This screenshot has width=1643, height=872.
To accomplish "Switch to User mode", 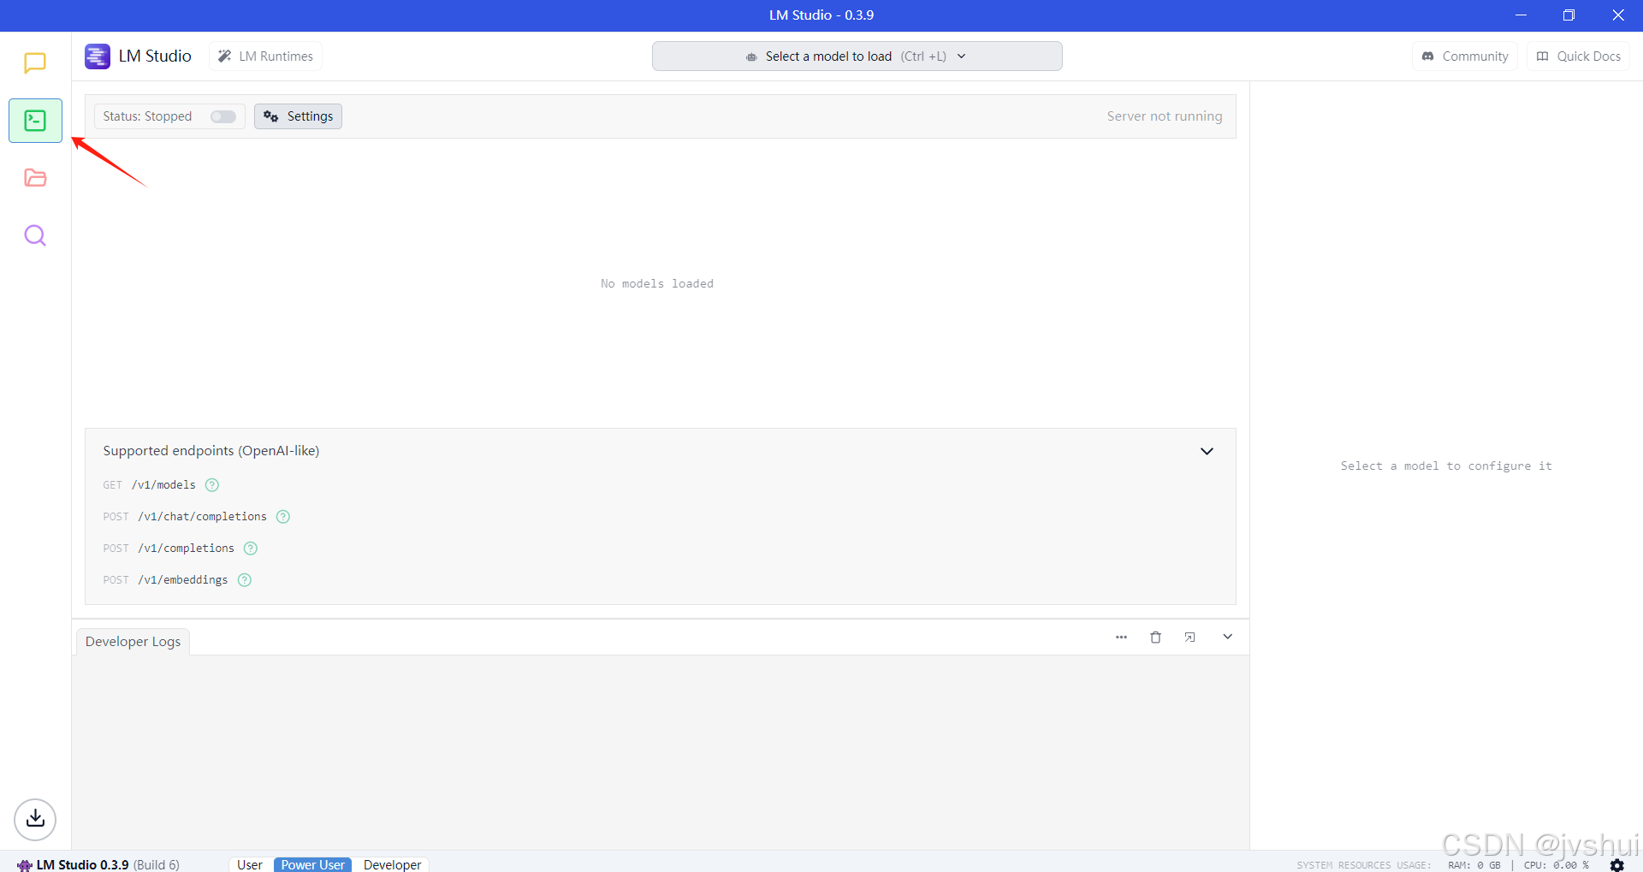I will pos(250,864).
